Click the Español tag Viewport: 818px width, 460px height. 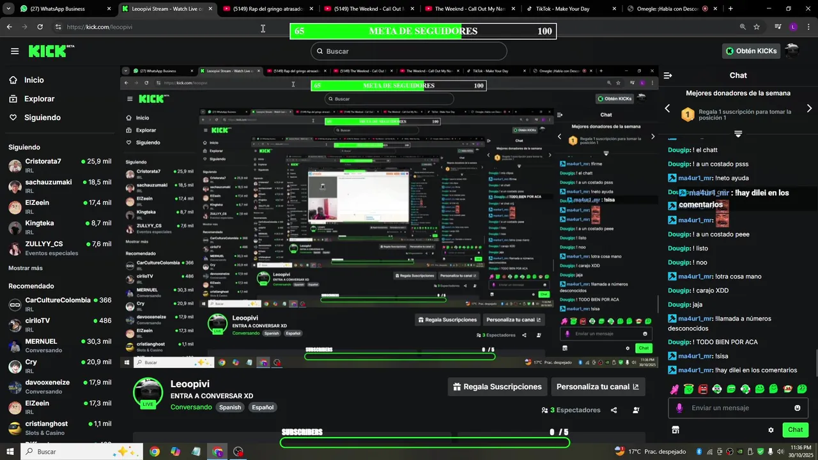click(263, 407)
